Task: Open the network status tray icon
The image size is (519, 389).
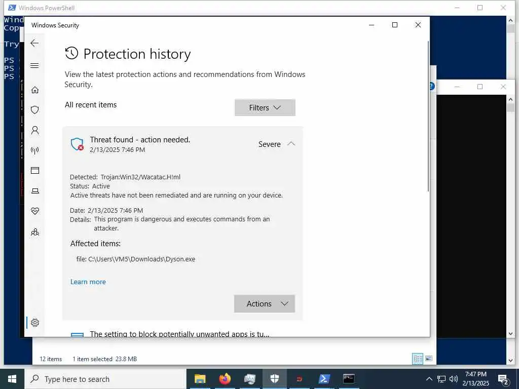Action: pos(441,379)
